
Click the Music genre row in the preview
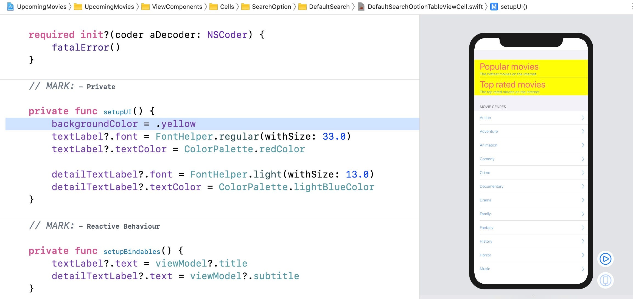[x=530, y=269]
